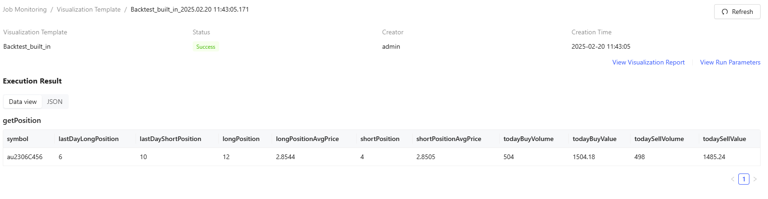Open the View Visualization Report link

click(x=648, y=62)
